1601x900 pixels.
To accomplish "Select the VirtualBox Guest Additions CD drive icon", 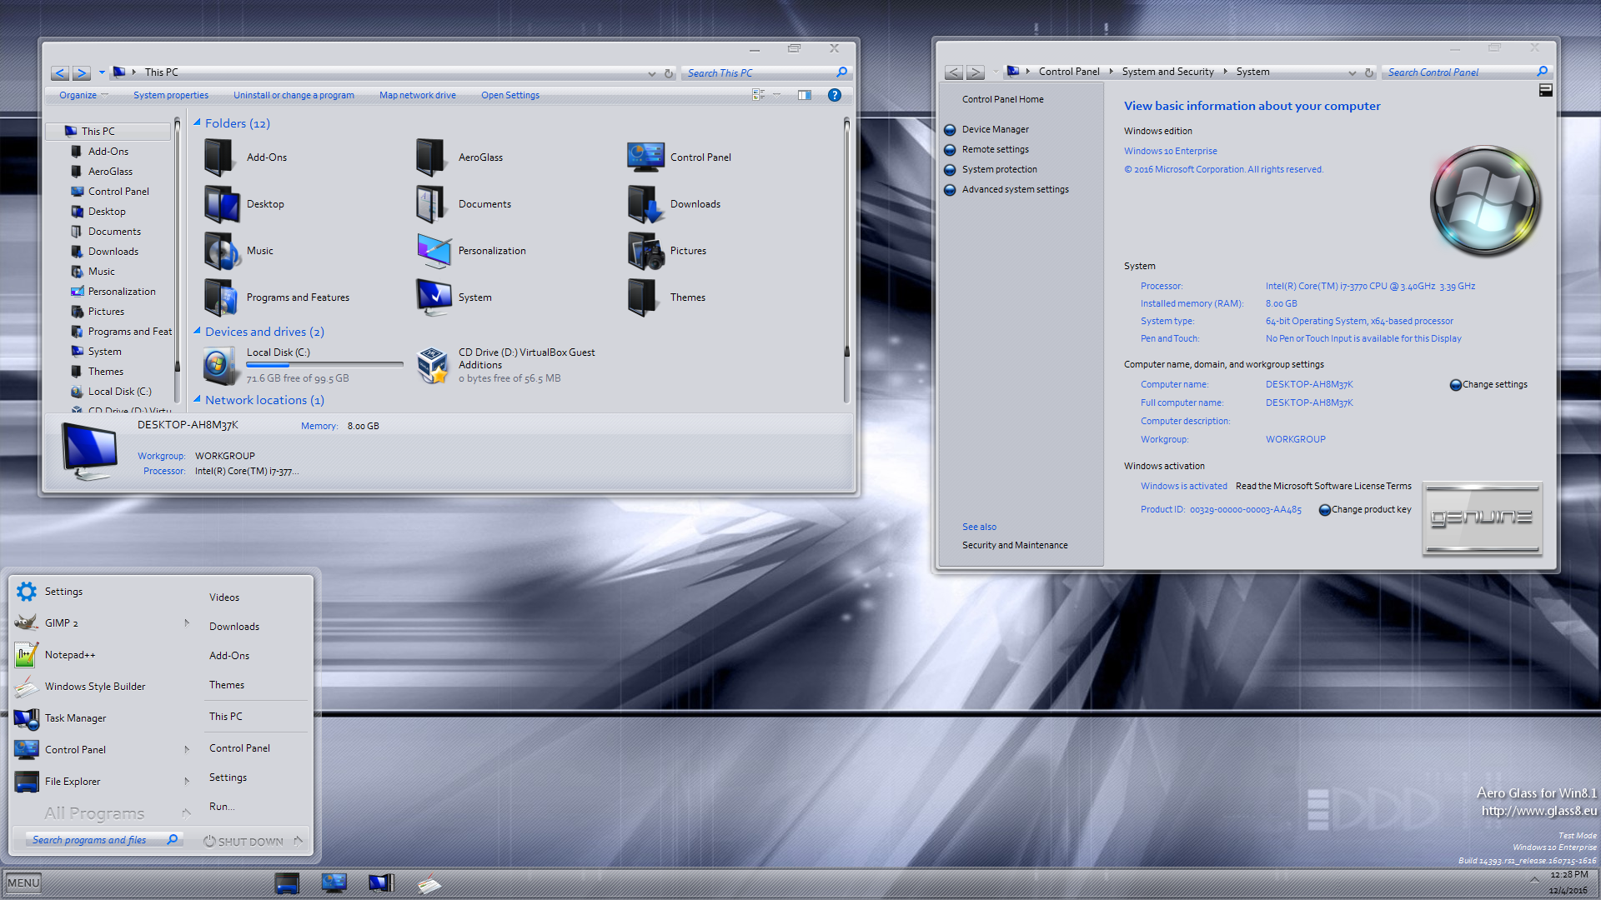I will pyautogui.click(x=433, y=365).
